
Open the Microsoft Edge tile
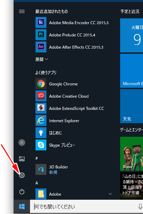[131, 71]
